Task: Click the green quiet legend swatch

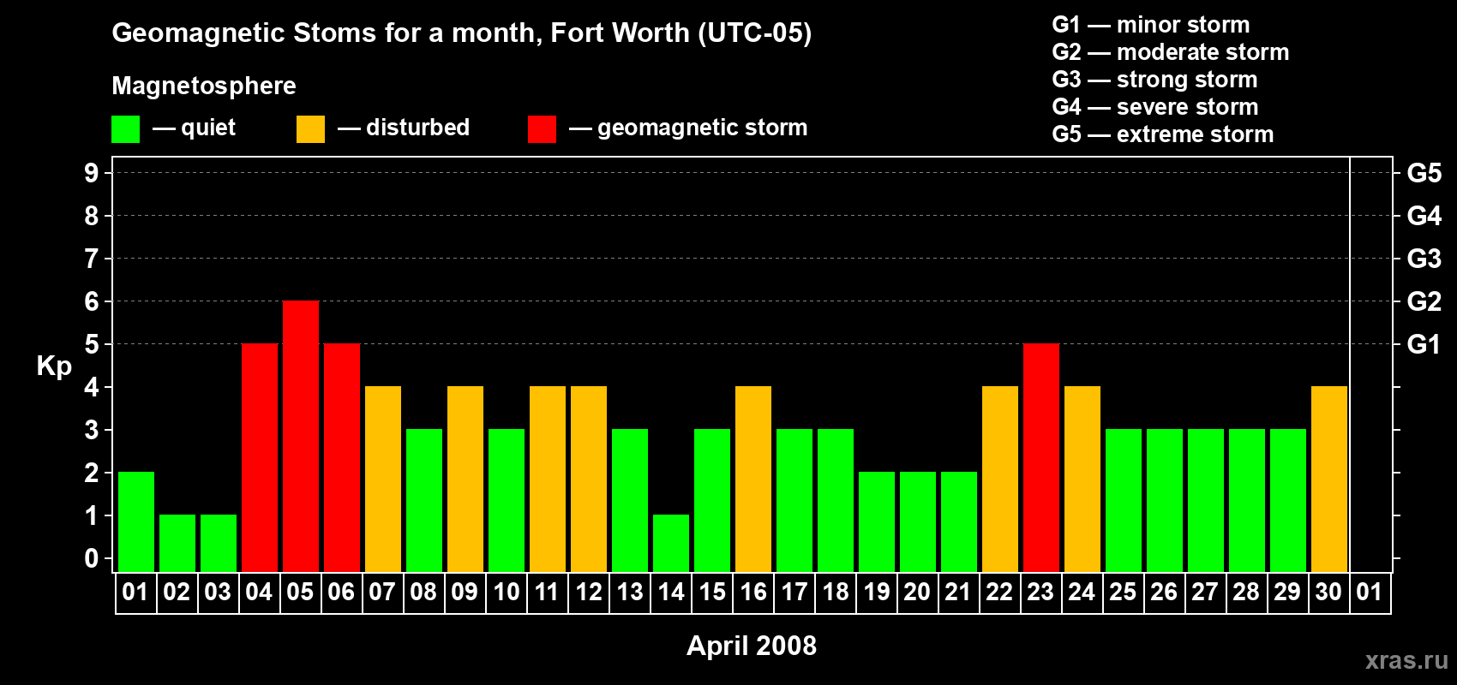Action: click(x=125, y=129)
